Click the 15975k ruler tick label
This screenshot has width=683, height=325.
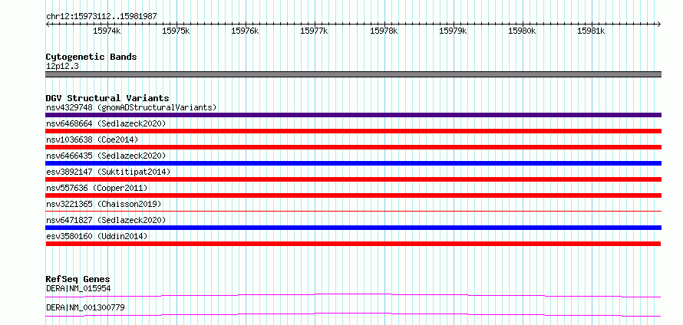click(x=176, y=31)
